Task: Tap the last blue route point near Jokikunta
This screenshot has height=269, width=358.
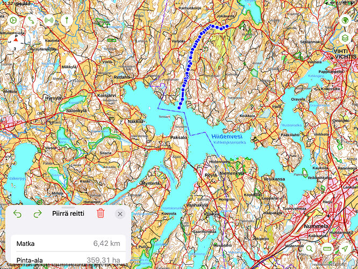Action: click(227, 26)
